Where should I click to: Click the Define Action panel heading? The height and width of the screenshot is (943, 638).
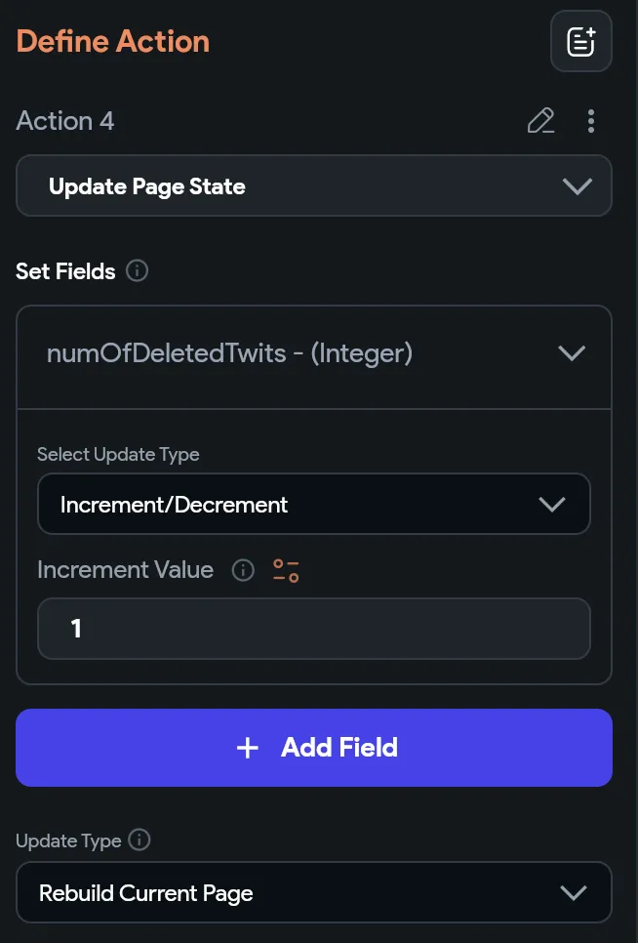click(113, 42)
